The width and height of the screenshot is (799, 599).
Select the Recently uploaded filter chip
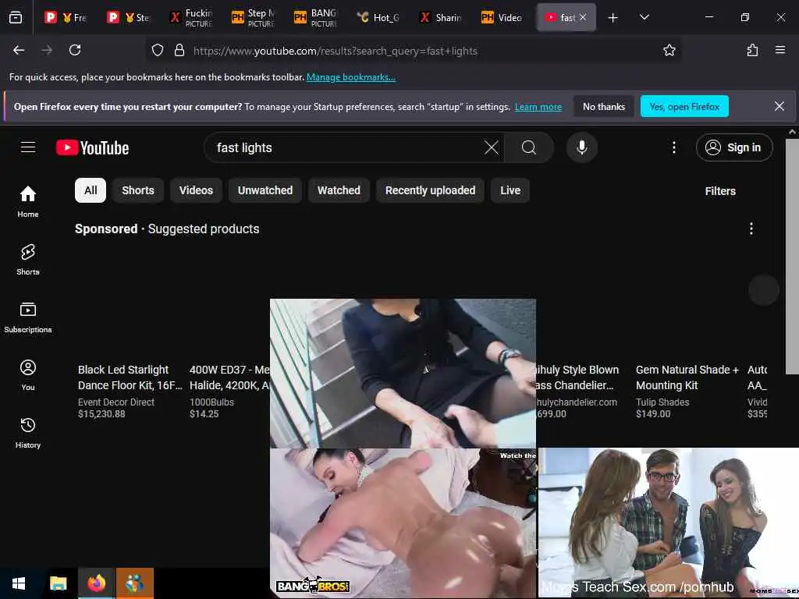click(x=430, y=190)
